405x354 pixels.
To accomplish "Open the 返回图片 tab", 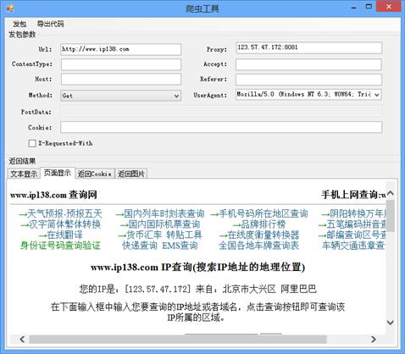I will [x=131, y=174].
